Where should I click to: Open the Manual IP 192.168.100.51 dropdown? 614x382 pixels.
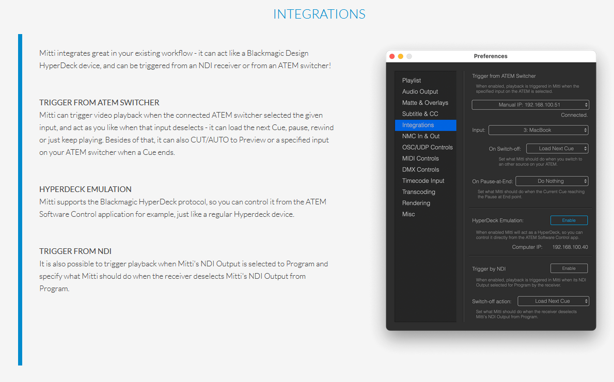pos(530,105)
